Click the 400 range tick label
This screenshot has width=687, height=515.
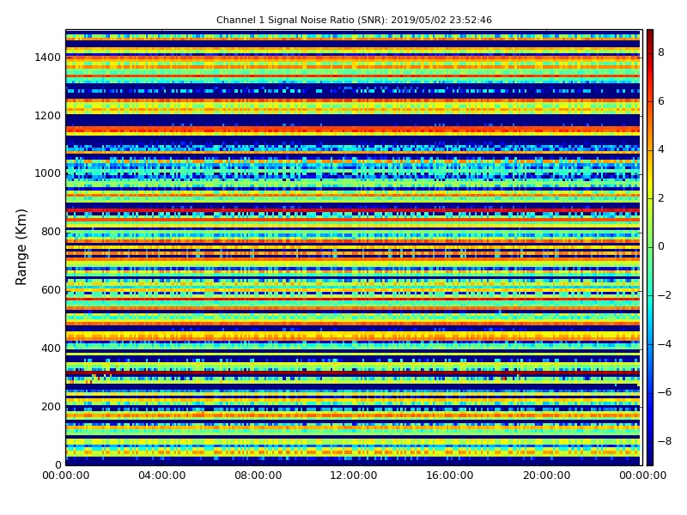(x=51, y=348)
